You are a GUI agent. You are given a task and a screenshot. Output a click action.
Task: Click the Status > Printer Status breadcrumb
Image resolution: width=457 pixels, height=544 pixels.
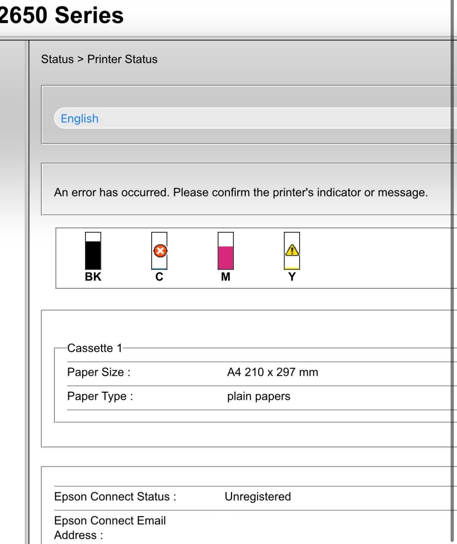(x=99, y=59)
